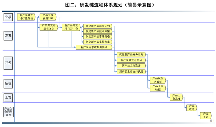Screen dimensions: 216x127
Task: Select the 产品上市发布 box
Action: [x=176, y=97]
